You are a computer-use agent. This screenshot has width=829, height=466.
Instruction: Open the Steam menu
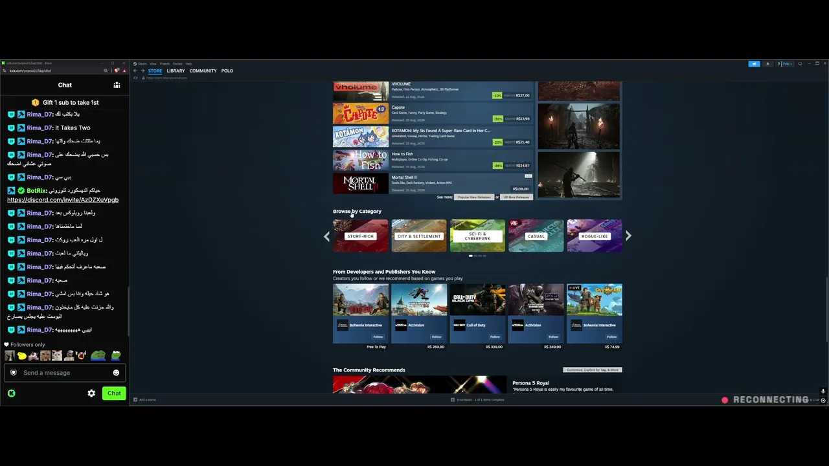(142, 63)
